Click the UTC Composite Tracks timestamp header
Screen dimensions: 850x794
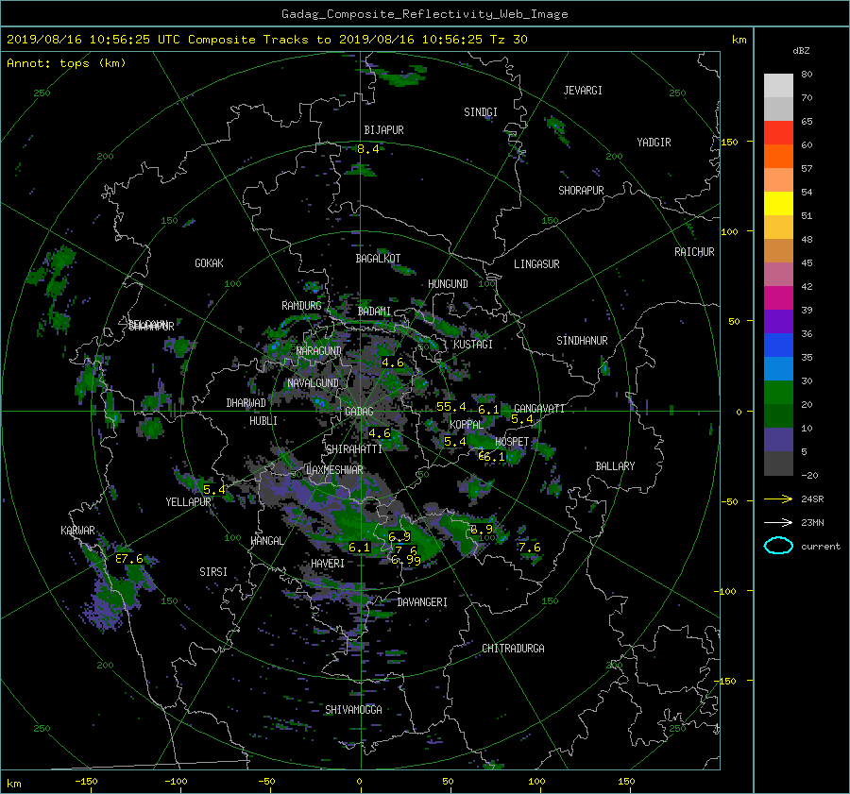(x=266, y=40)
